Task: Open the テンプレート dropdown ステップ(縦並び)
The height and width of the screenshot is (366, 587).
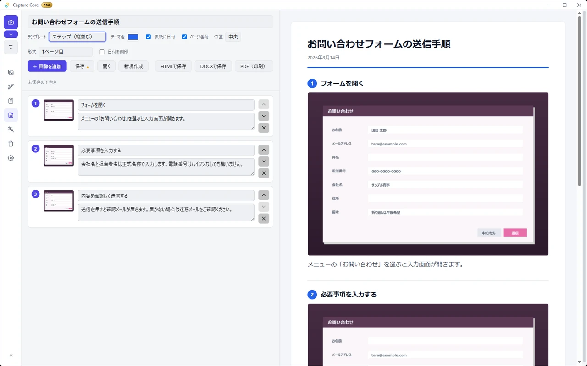Action: [x=78, y=37]
